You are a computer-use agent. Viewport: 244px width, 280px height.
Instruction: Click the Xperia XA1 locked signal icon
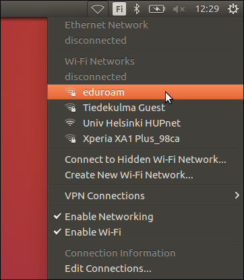click(70, 139)
